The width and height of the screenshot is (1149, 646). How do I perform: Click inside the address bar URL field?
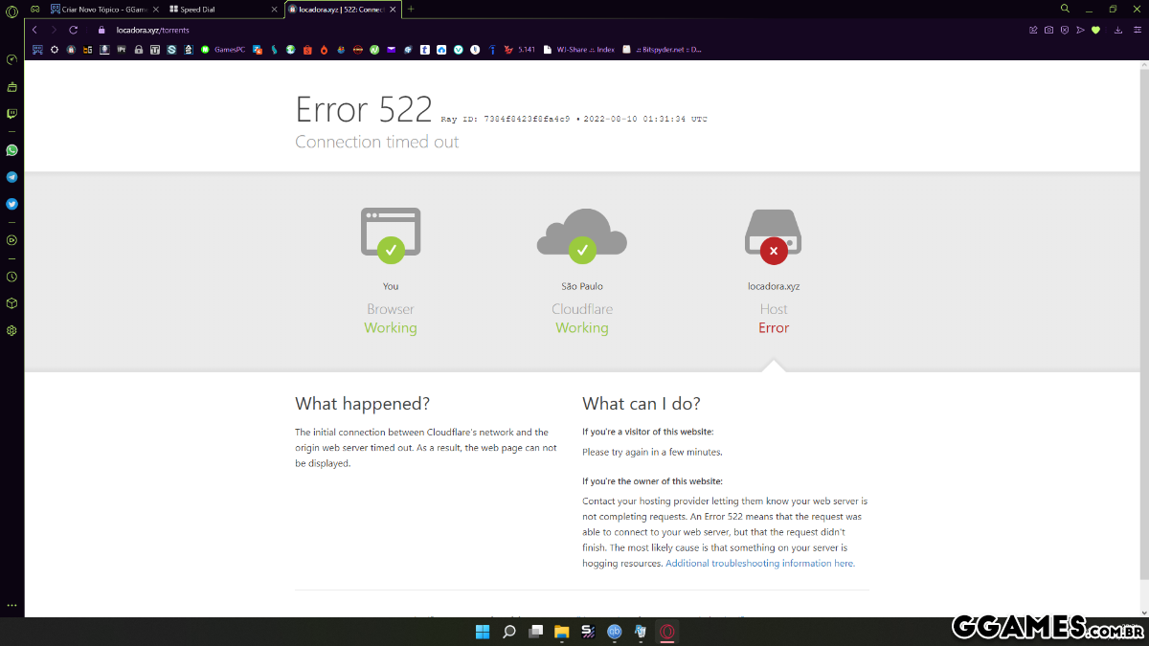point(153,30)
